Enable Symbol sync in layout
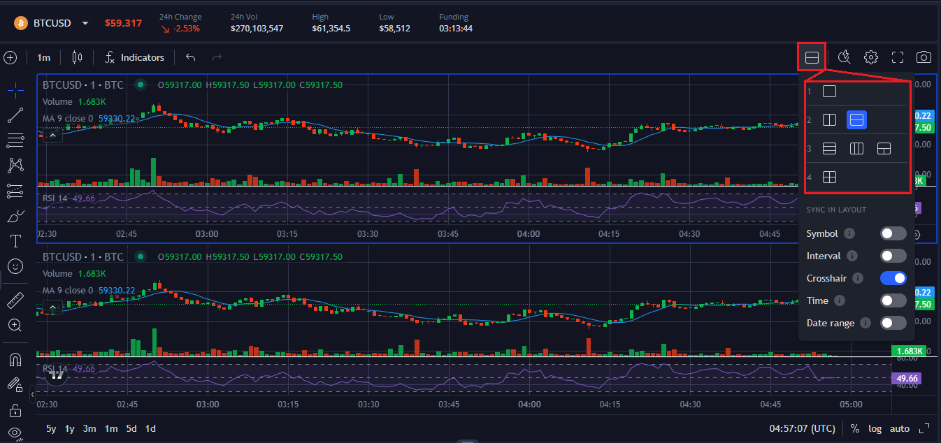 (x=893, y=233)
